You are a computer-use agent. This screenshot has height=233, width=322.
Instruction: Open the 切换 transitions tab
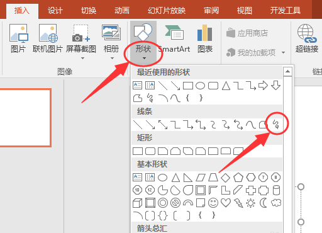(89, 11)
